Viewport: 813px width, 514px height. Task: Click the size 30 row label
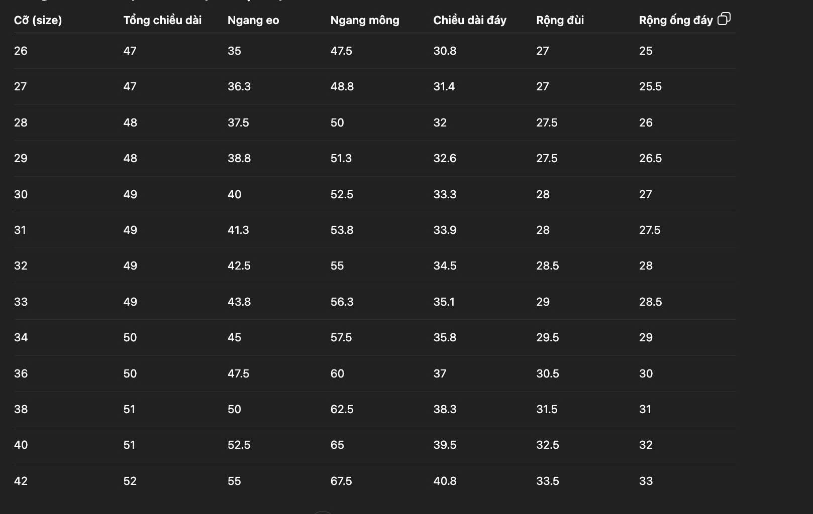(x=21, y=194)
